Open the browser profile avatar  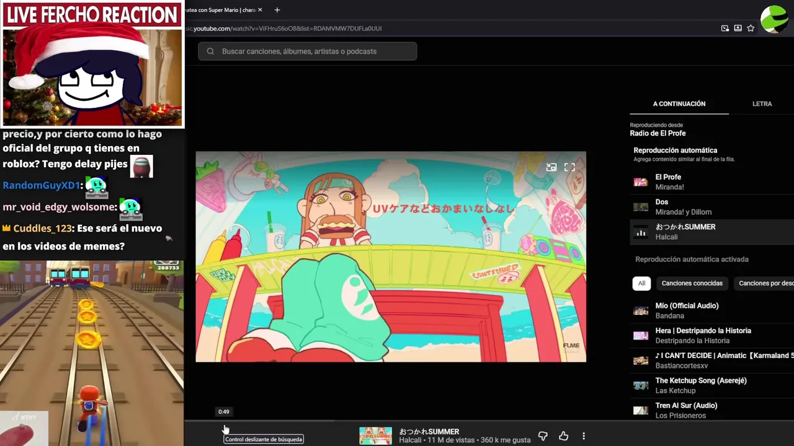pyautogui.click(x=774, y=19)
